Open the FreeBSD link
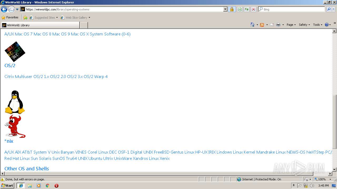This screenshot has width=337, height=189. (x=162, y=152)
